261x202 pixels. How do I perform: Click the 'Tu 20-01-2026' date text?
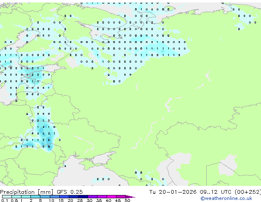pyautogui.click(x=173, y=192)
